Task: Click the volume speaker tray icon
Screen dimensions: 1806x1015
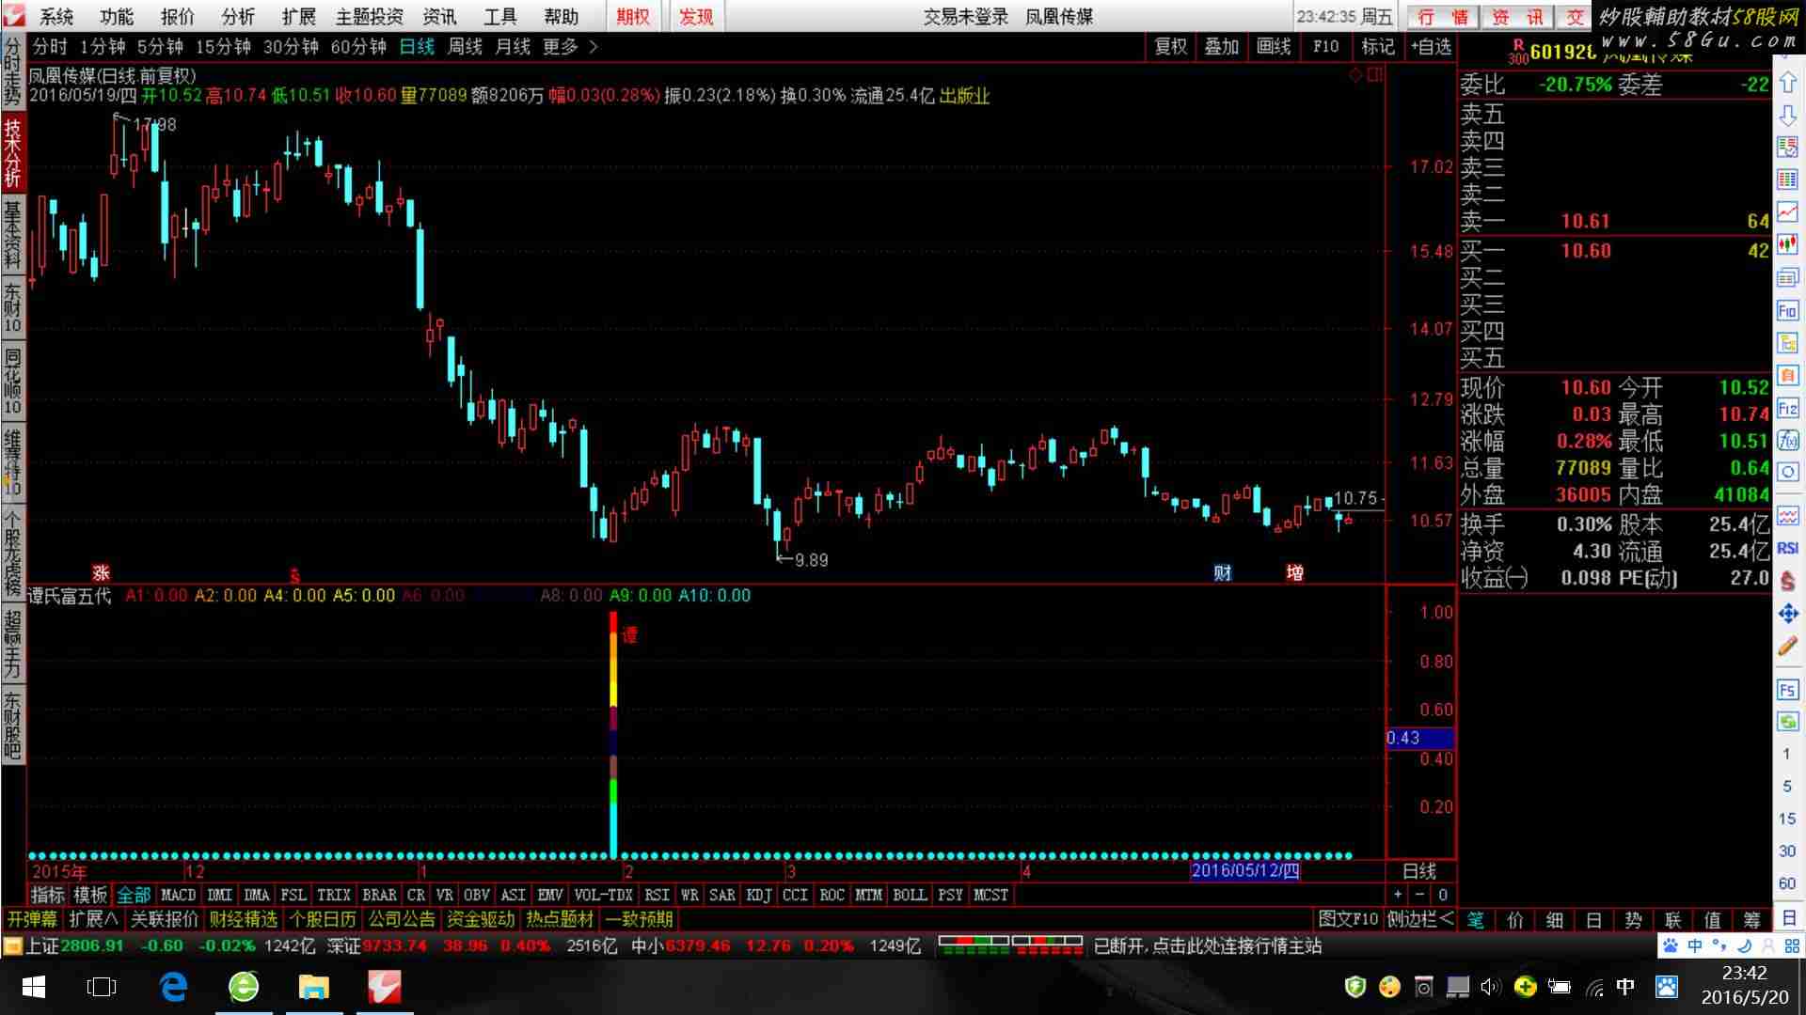Action: point(1491,987)
